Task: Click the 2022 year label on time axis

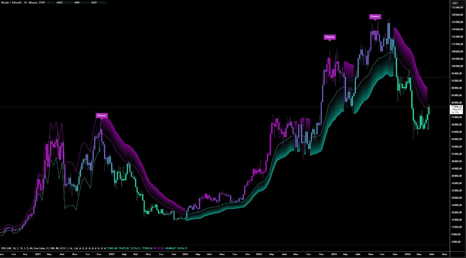Action: [x=111, y=254]
